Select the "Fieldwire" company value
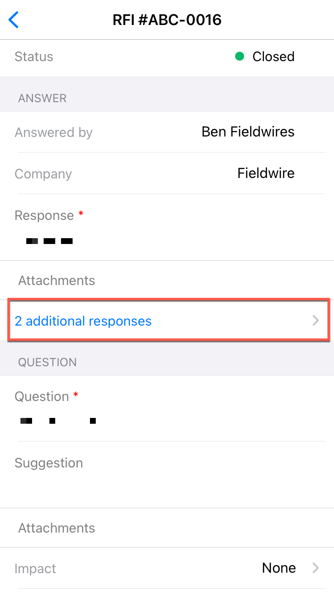The height and width of the screenshot is (595, 334). tap(265, 173)
